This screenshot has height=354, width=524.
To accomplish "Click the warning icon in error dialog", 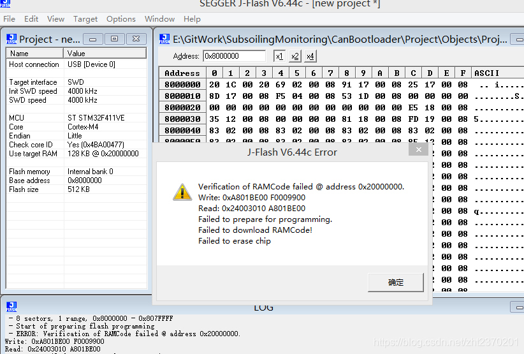I will pos(182,192).
